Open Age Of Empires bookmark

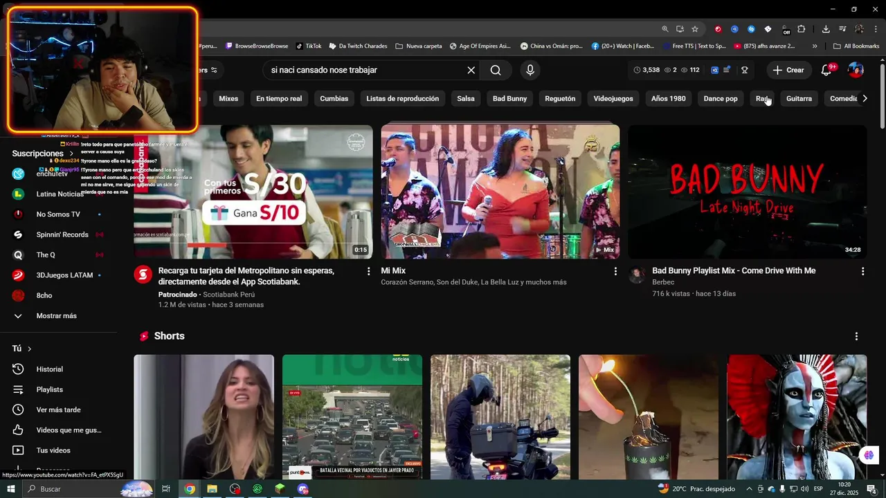click(480, 46)
